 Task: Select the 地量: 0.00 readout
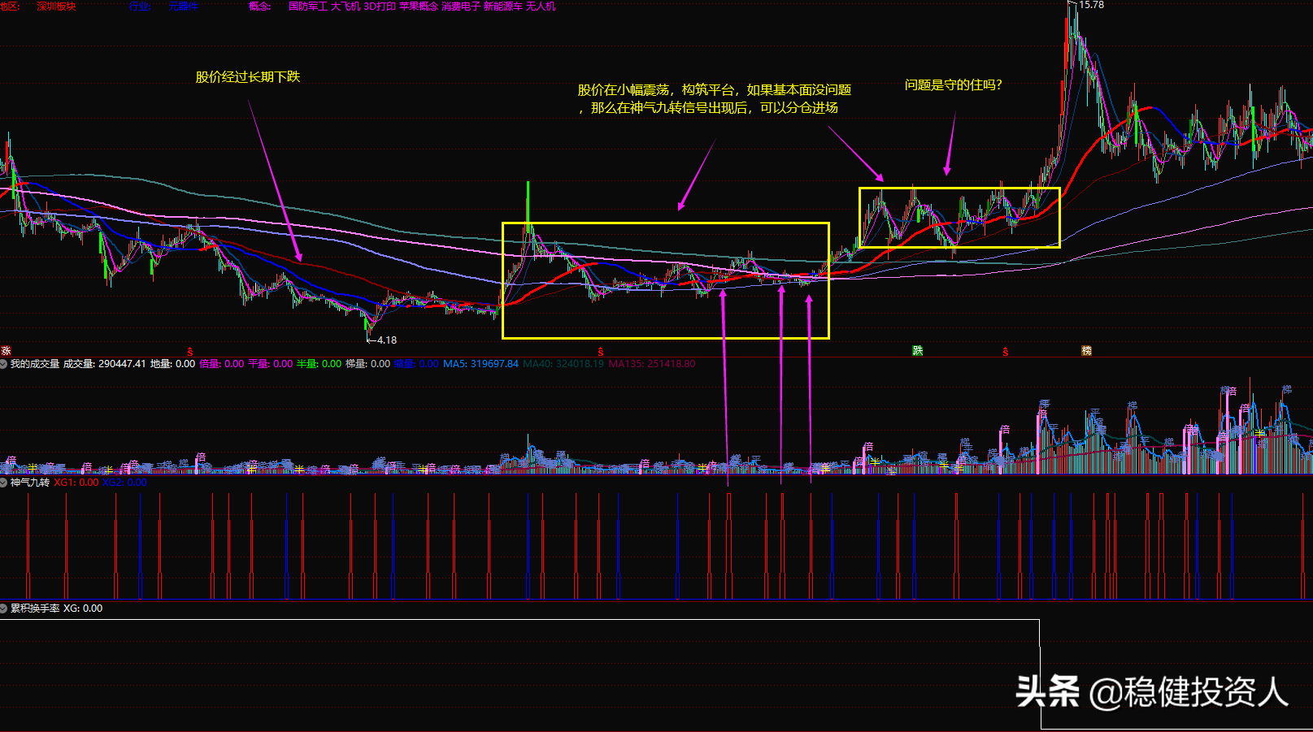pyautogui.click(x=172, y=364)
